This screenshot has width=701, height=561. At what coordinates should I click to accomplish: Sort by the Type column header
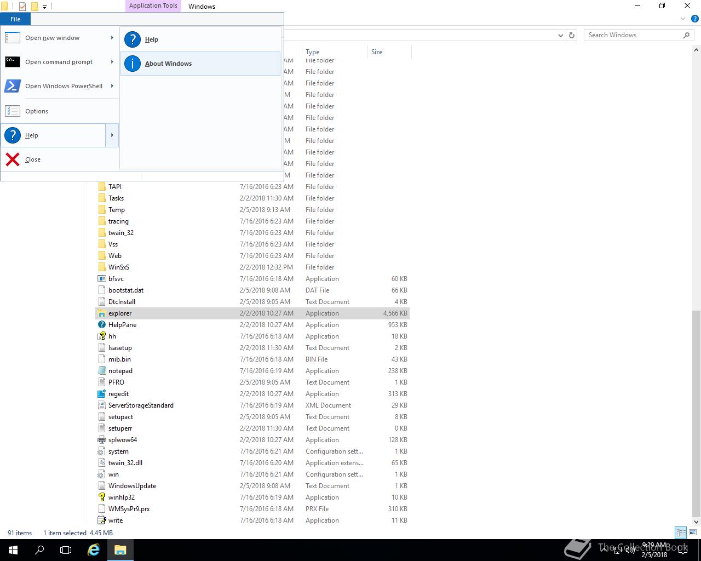[x=334, y=52]
